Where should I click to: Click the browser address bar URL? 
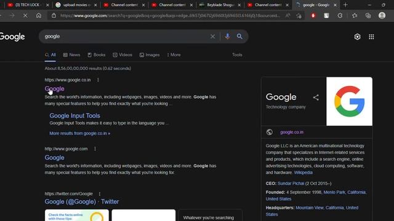170,16
